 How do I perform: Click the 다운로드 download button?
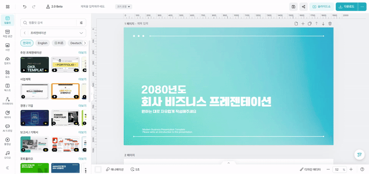click(x=347, y=7)
